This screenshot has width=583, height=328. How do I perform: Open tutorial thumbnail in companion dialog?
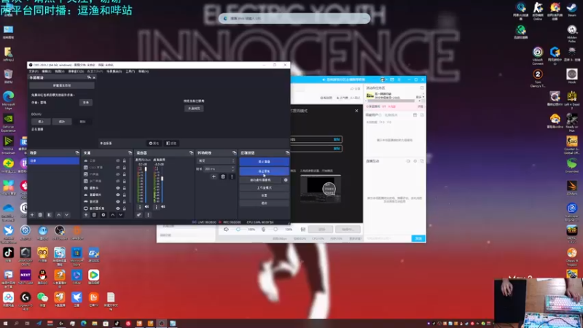(321, 189)
